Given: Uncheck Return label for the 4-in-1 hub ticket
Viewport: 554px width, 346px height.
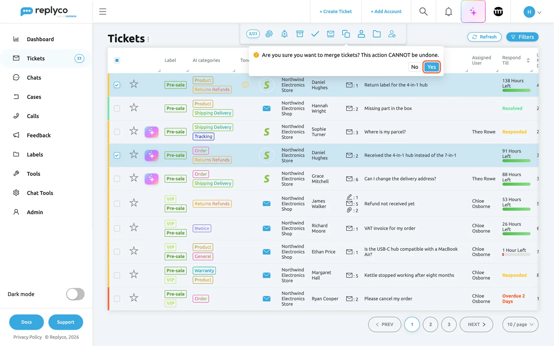Looking at the screenshot, I should (117, 85).
